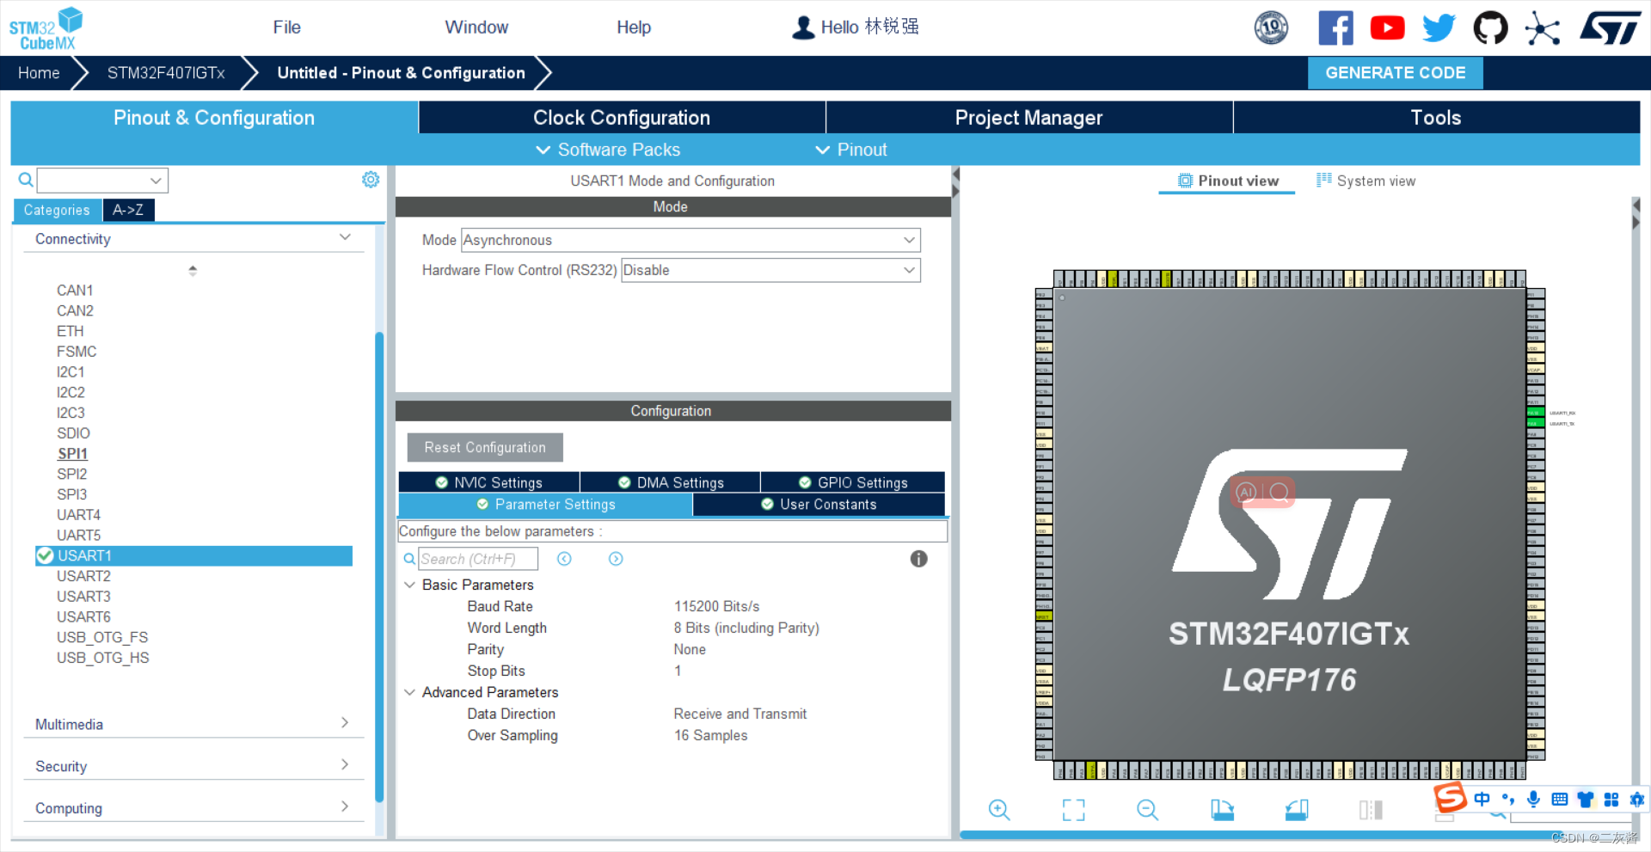Go to next parameter search result
The width and height of the screenshot is (1651, 852).
coord(616,559)
